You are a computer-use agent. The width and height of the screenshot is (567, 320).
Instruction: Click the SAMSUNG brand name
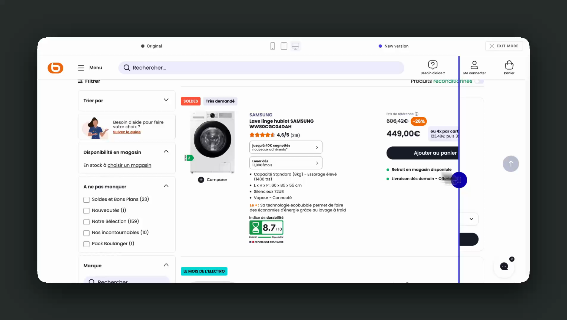[261, 115]
